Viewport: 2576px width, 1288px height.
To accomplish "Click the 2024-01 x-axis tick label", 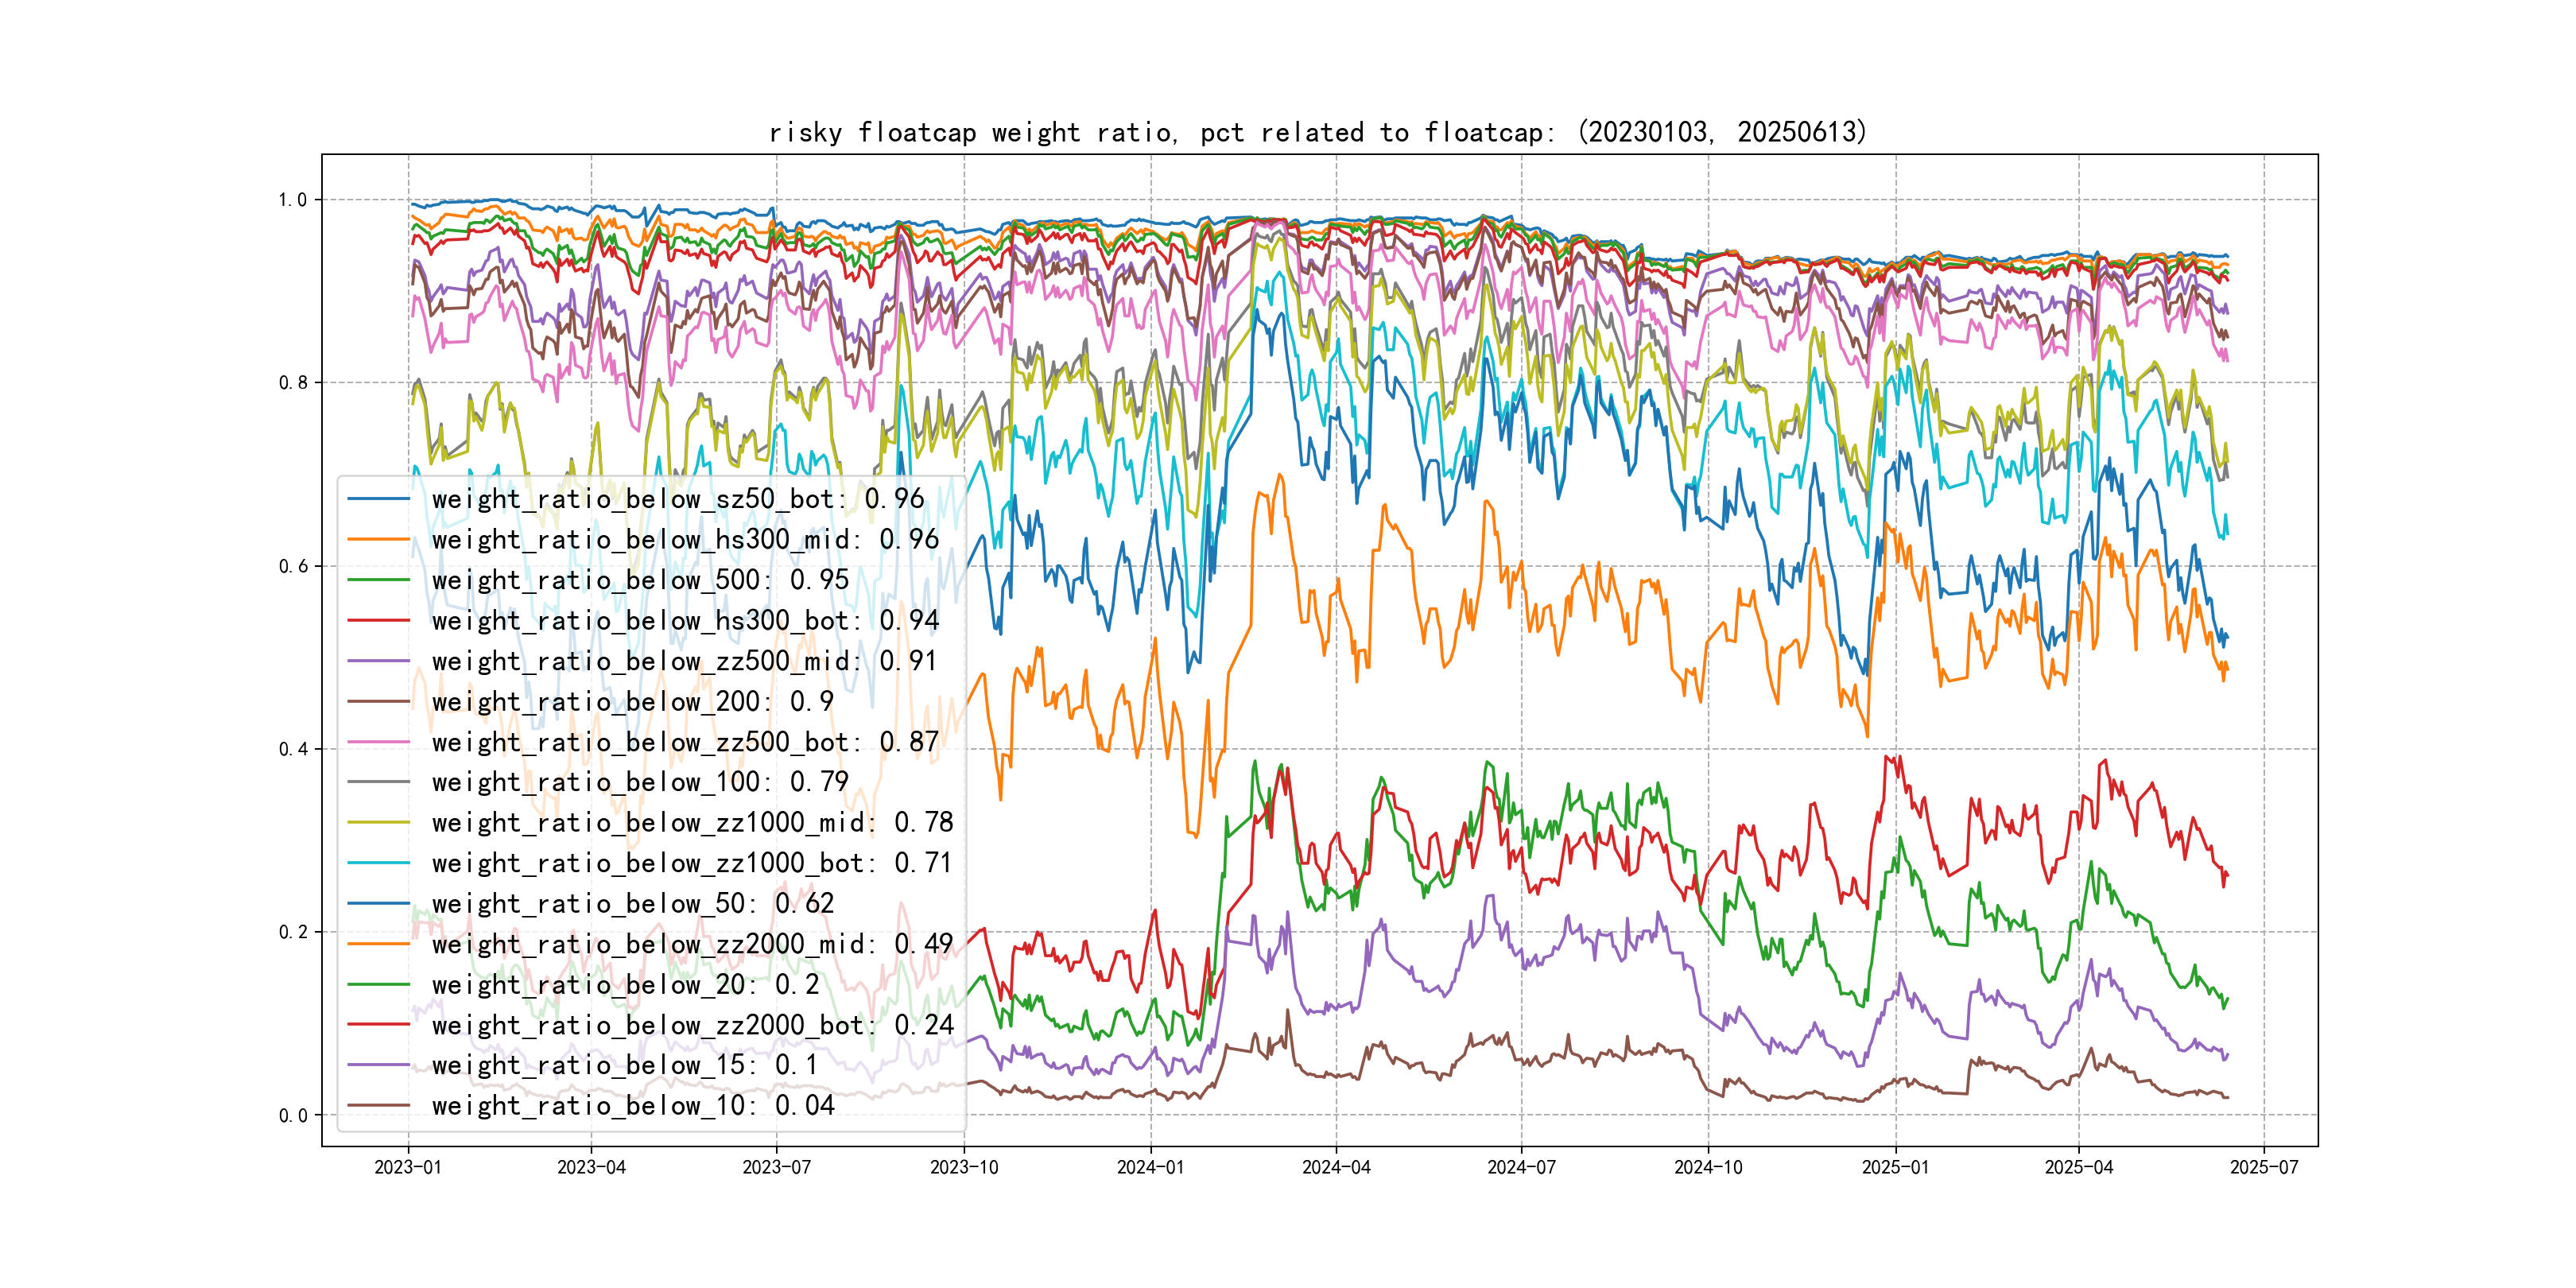I will 1150,1167.
